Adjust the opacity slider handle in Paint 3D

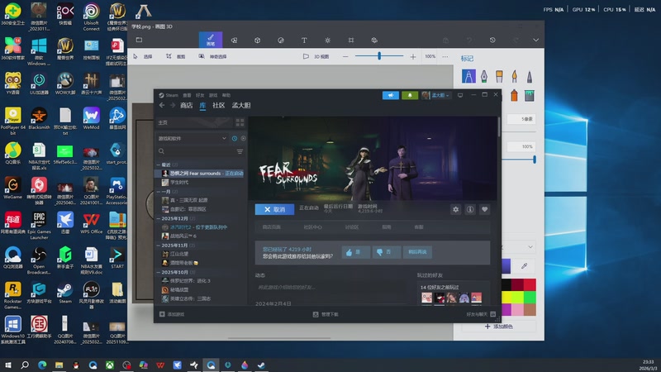[x=534, y=160]
